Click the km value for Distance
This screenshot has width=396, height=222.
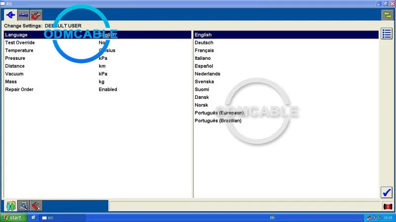click(x=102, y=66)
